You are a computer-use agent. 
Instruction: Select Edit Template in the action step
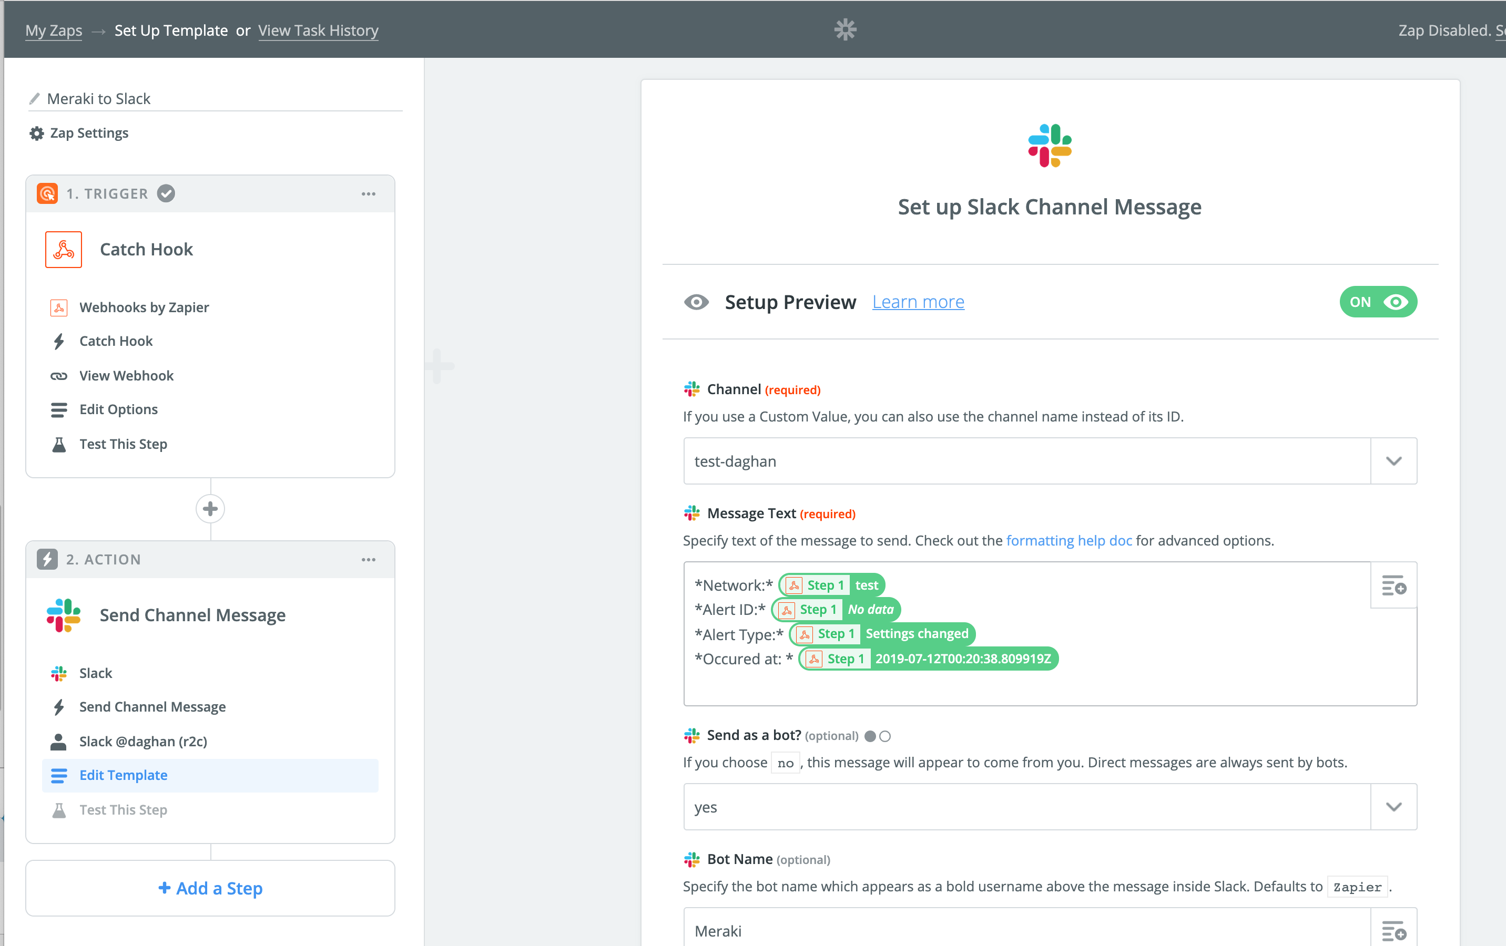(x=123, y=775)
